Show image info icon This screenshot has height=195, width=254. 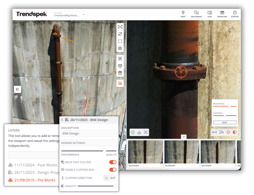tap(133, 132)
